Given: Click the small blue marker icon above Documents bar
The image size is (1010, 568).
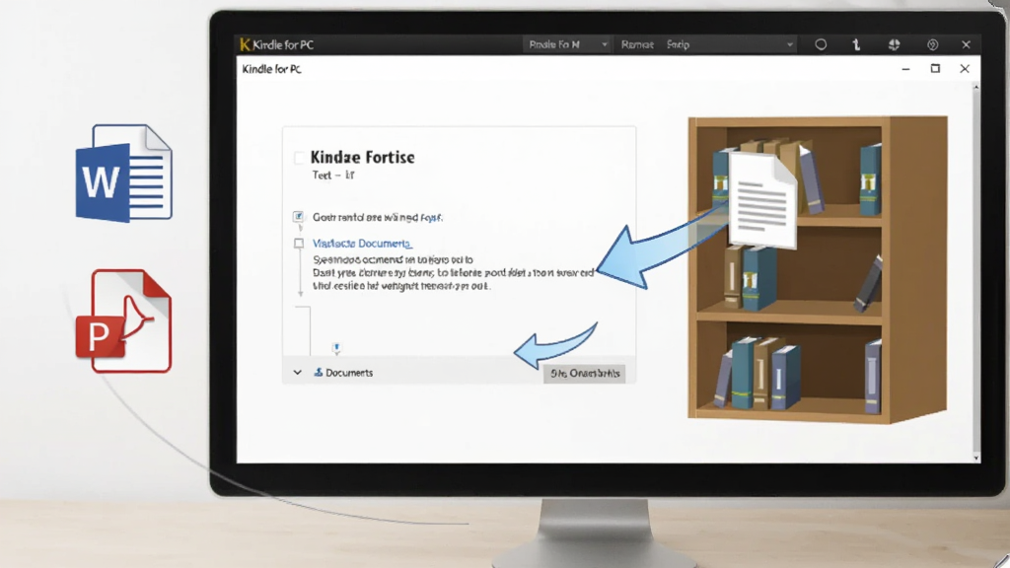Looking at the screenshot, I should (336, 348).
